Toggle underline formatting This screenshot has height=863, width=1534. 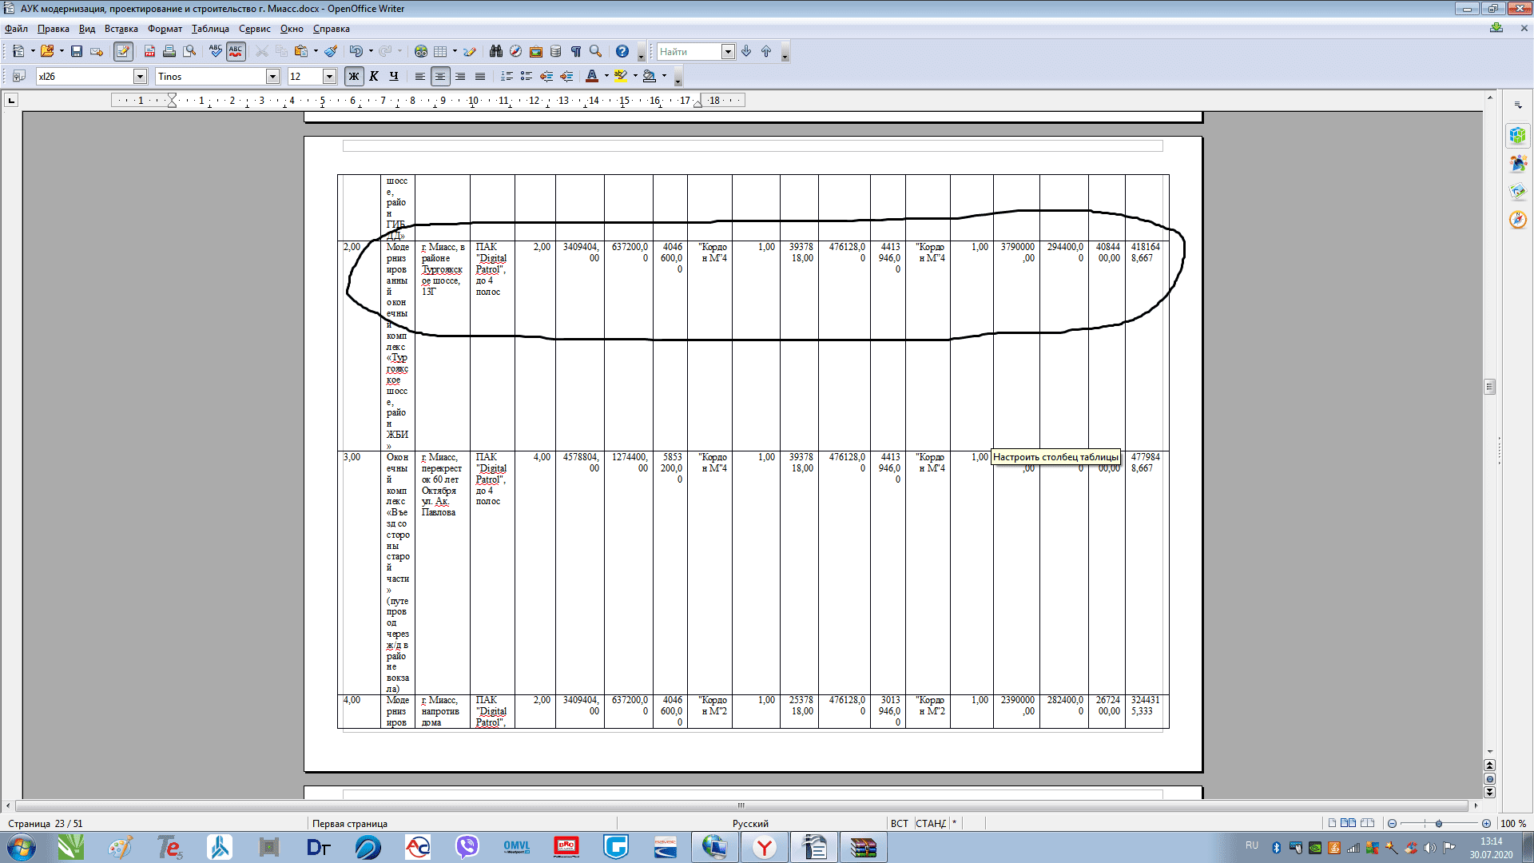coord(394,76)
